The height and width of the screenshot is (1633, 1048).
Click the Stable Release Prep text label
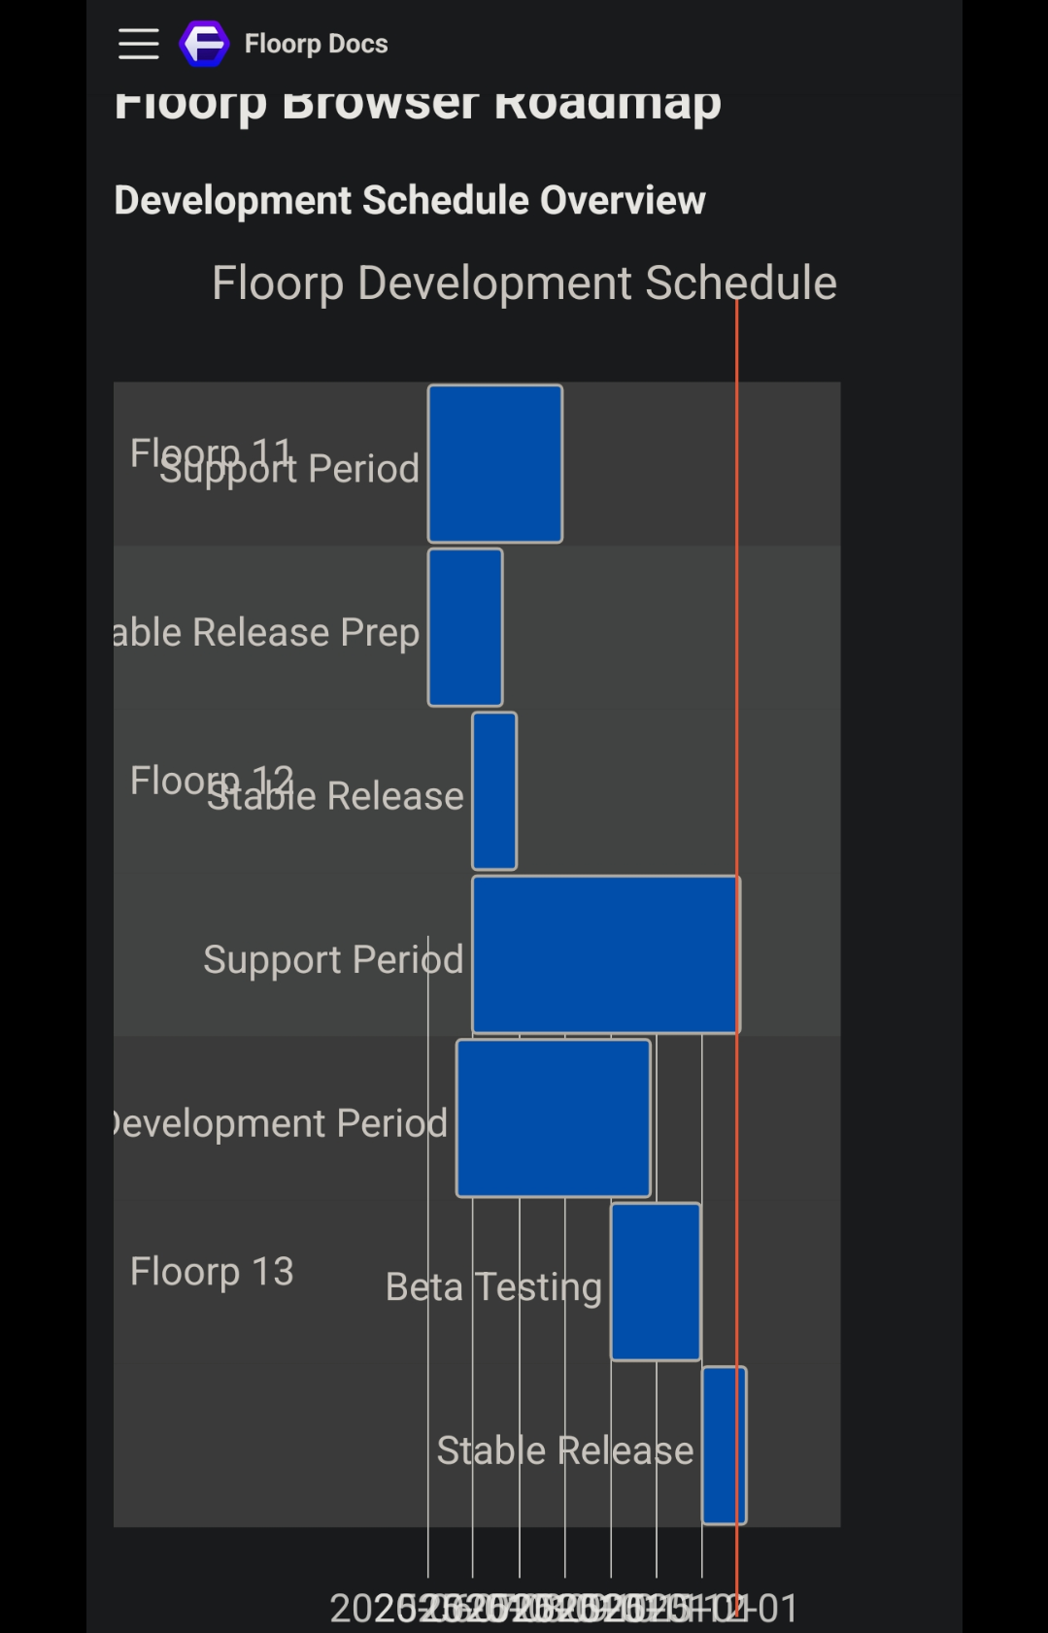(267, 633)
